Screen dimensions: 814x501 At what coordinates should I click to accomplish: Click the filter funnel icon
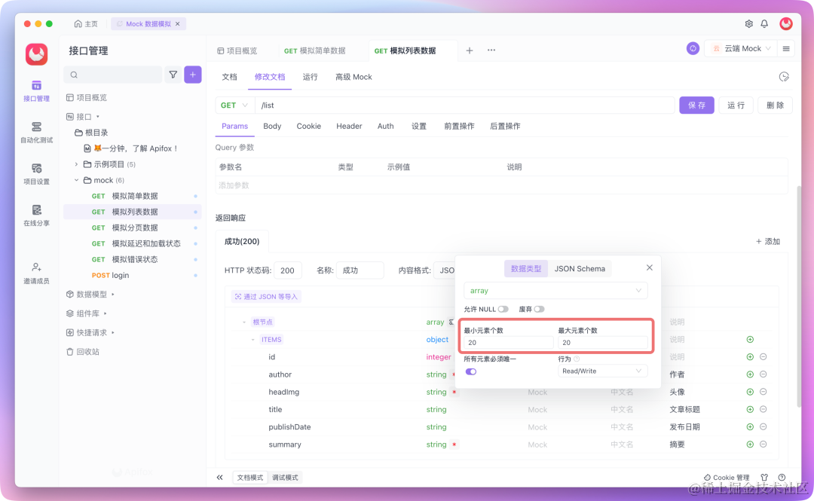(x=173, y=75)
